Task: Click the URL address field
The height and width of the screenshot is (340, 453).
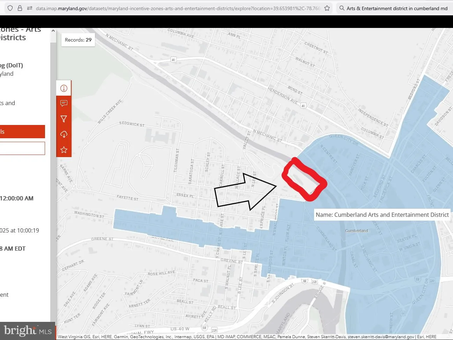Action: (178, 8)
